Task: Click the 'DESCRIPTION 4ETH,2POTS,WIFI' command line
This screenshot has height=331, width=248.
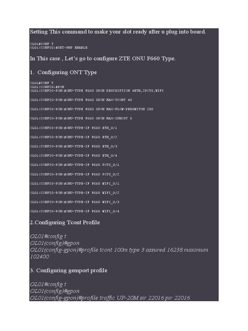Action: tap(97, 91)
